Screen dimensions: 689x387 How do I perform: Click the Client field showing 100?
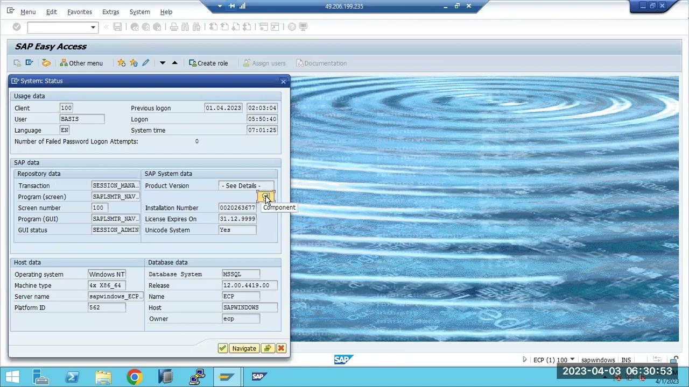coord(66,108)
